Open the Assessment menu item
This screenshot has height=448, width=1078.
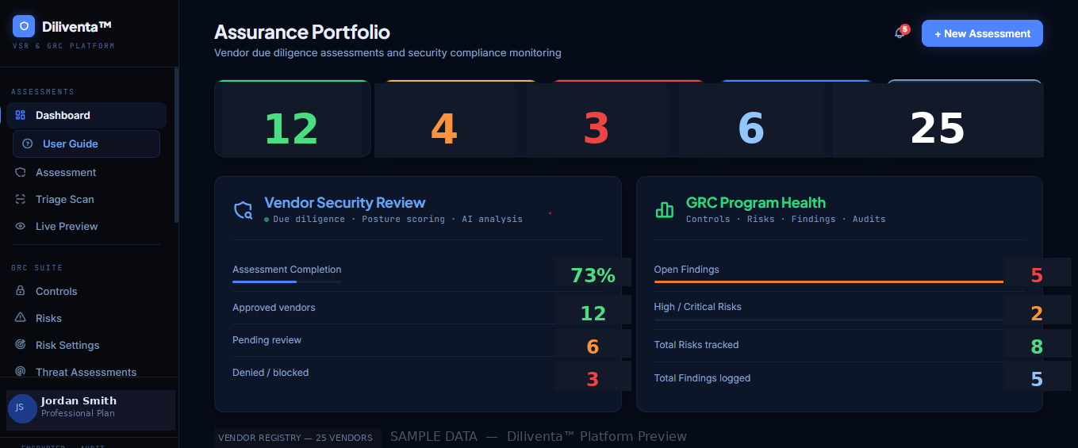[x=86, y=172]
